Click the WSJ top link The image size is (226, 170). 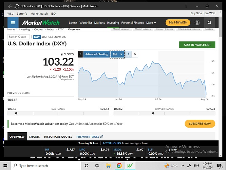[10, 14]
